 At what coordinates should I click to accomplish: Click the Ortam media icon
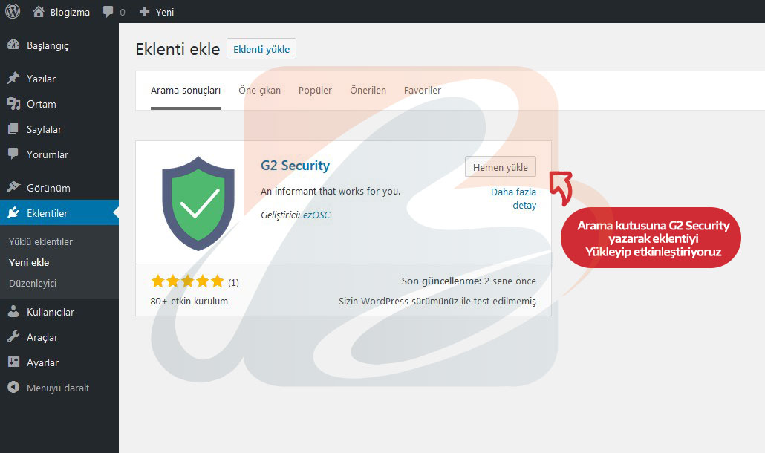click(x=13, y=103)
